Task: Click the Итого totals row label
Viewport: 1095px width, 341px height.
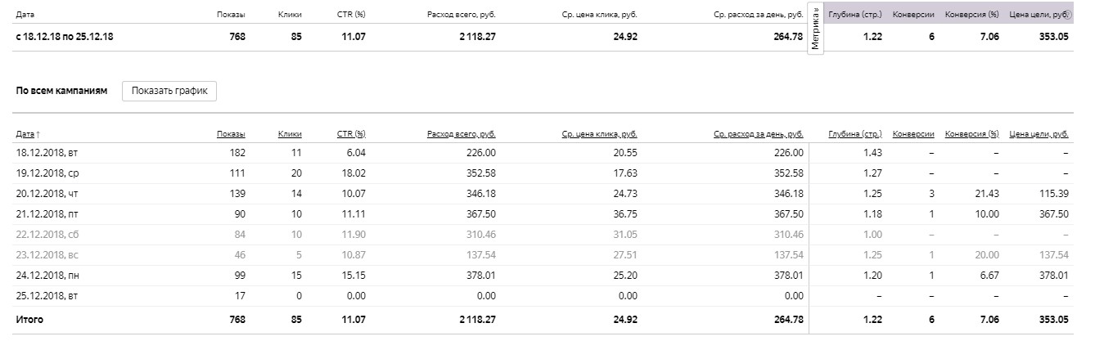Action: (29, 320)
